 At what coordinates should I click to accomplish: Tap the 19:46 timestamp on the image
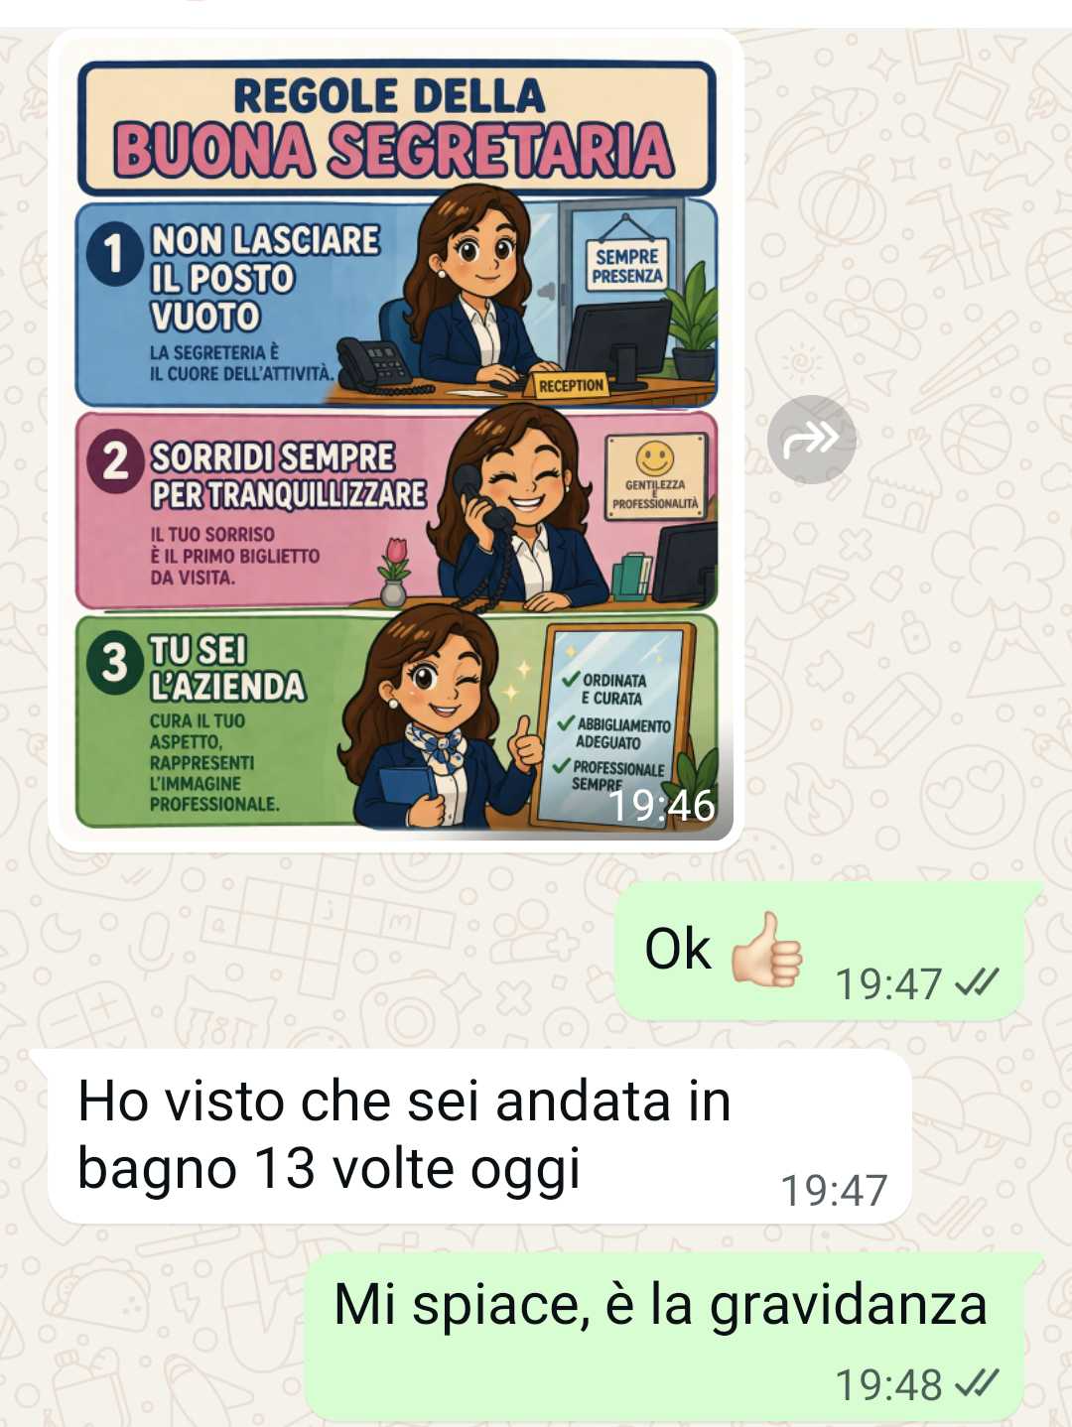coord(661,805)
